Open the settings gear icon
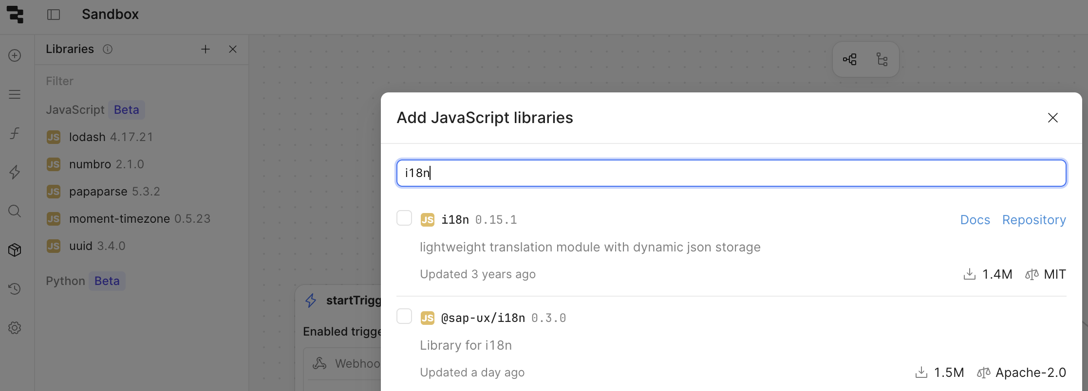 (x=15, y=328)
